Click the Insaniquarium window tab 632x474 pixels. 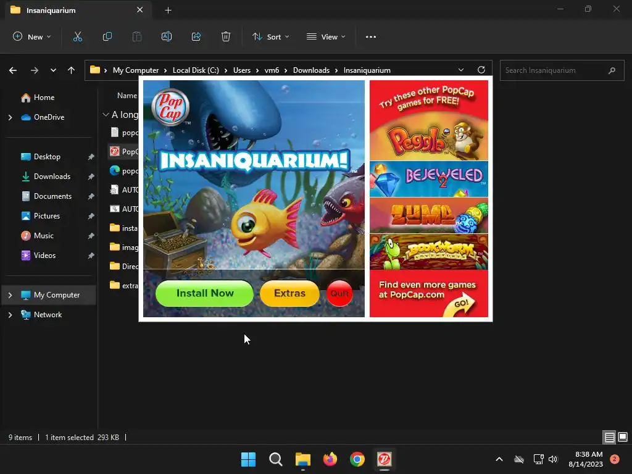(x=78, y=10)
